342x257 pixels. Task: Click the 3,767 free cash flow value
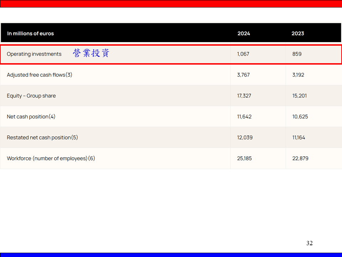pos(243,75)
